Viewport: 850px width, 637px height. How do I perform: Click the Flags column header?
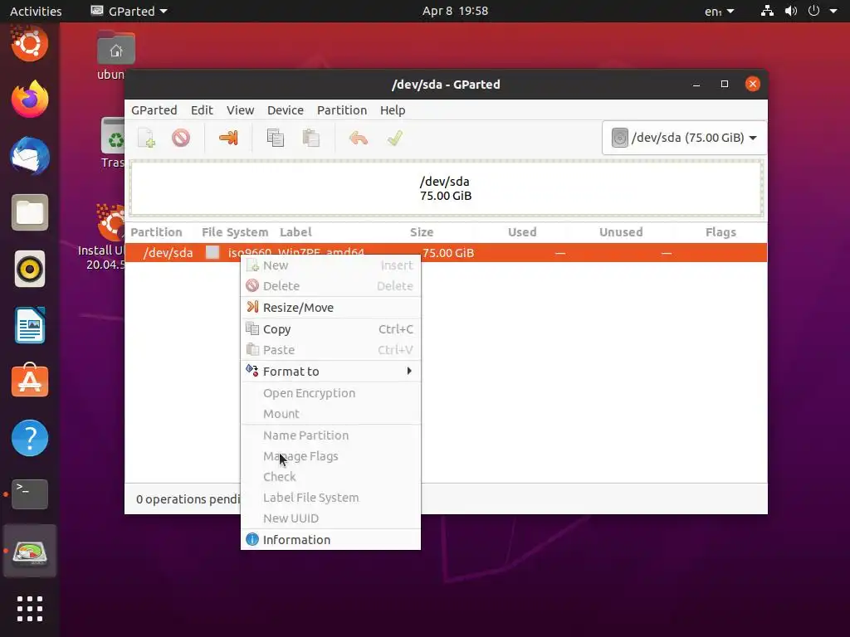click(721, 232)
